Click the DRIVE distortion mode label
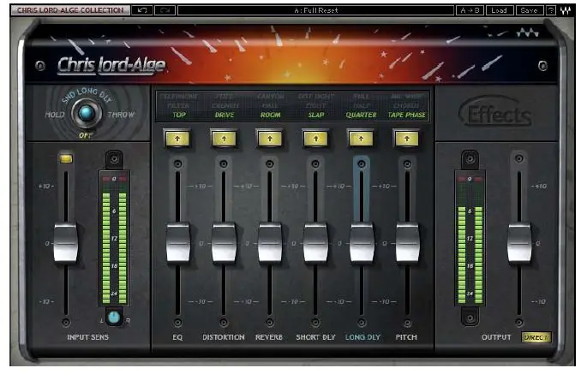Image resolution: width=587 pixels, height=374 pixels. tap(225, 115)
